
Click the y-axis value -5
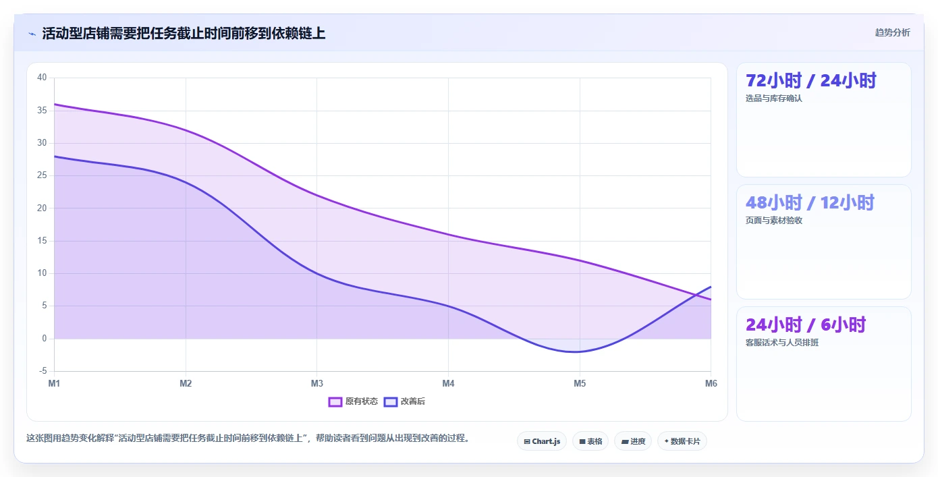(x=43, y=371)
